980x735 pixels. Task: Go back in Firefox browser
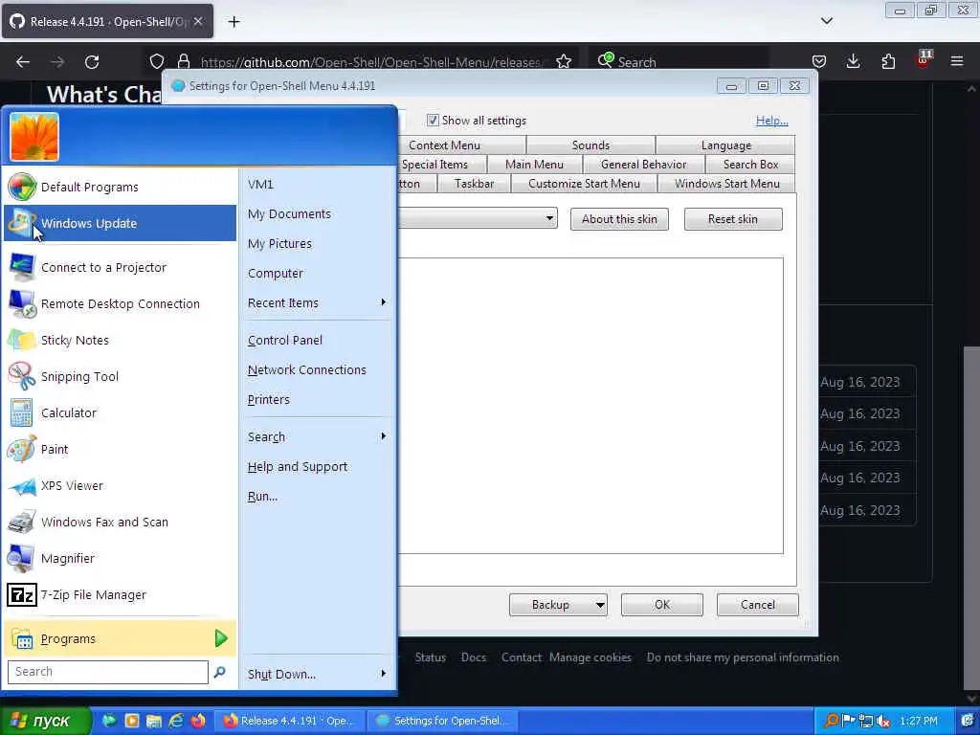point(23,62)
